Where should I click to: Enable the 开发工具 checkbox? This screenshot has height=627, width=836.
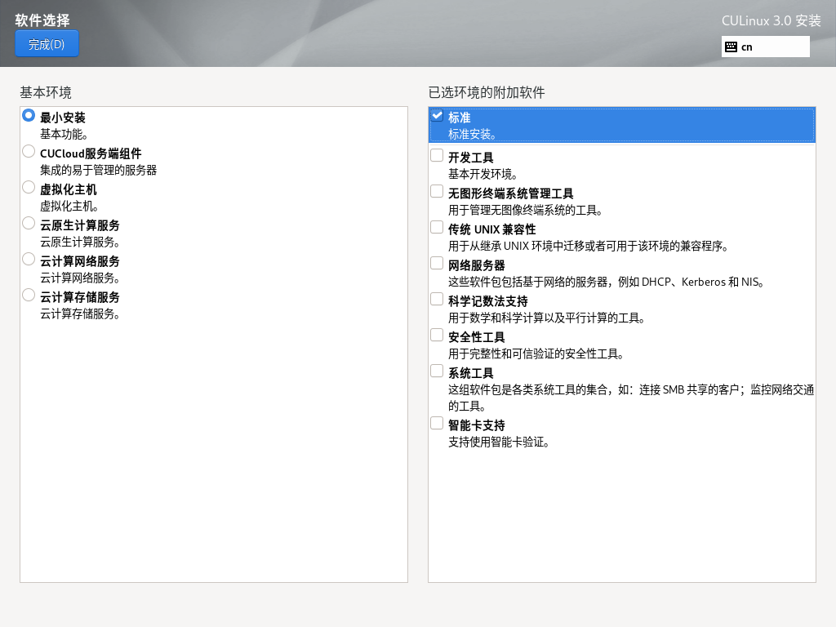coord(437,155)
